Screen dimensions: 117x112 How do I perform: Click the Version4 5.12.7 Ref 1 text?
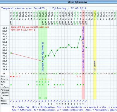tap(23, 30)
